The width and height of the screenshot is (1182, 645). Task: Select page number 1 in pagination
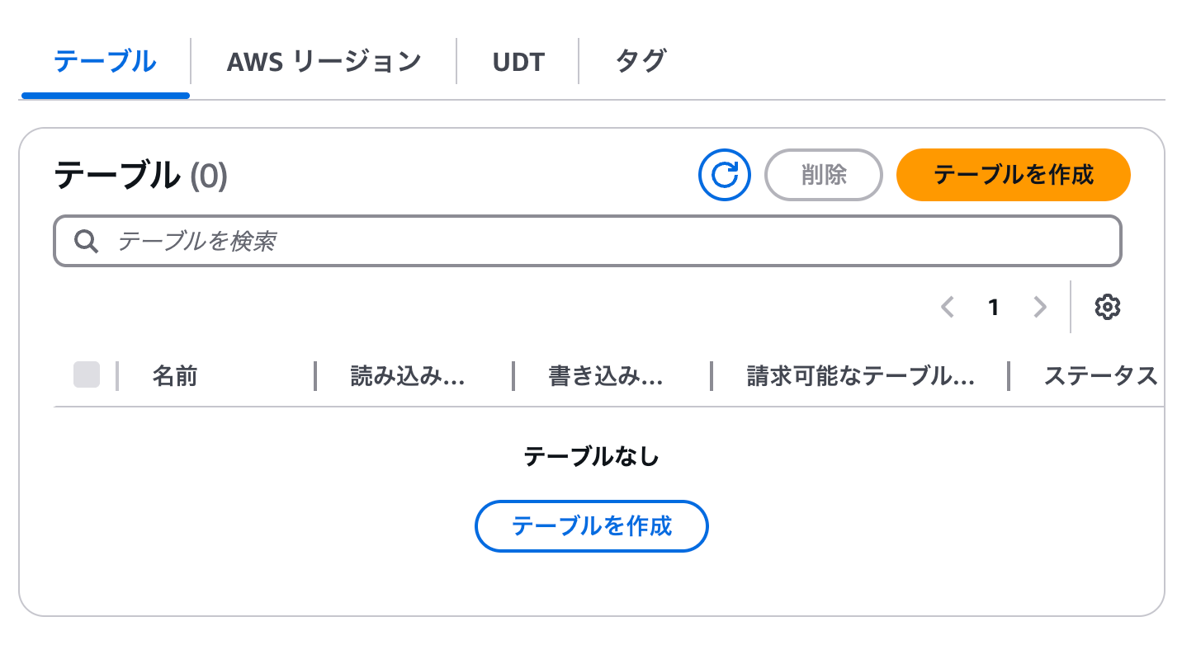point(994,308)
